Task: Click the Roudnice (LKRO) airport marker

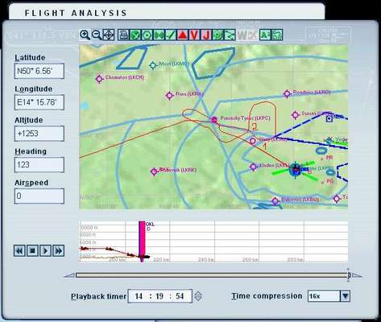Action: (287, 94)
